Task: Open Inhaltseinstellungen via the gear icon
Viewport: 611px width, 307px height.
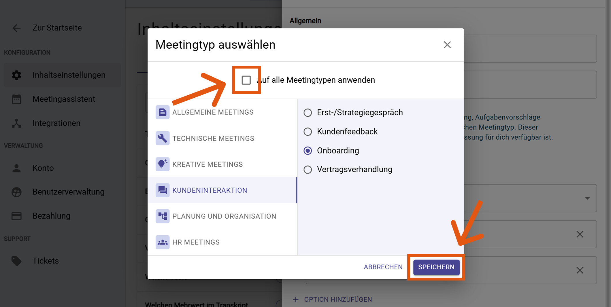Action: coord(16,75)
